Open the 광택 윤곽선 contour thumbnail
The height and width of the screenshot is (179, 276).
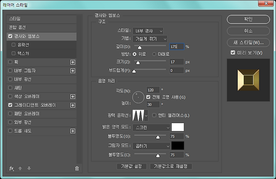click(138, 116)
